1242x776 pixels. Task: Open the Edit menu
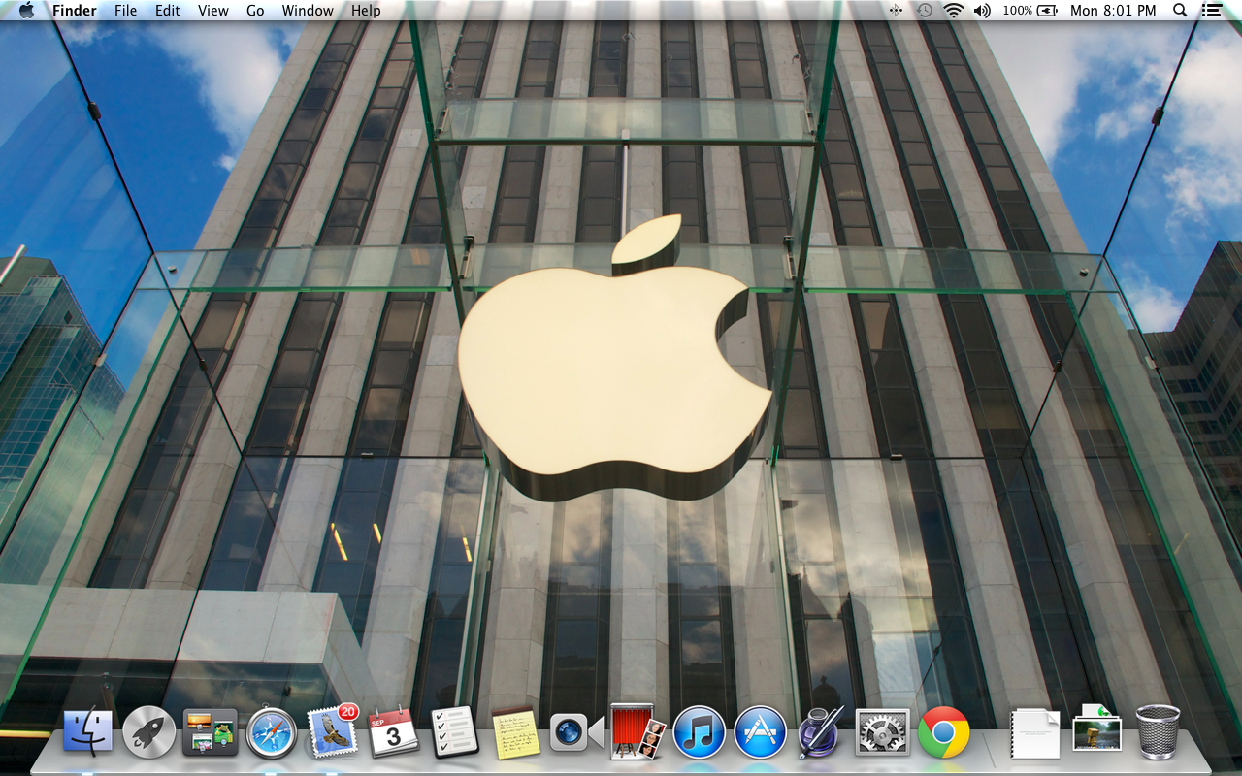[x=168, y=11]
